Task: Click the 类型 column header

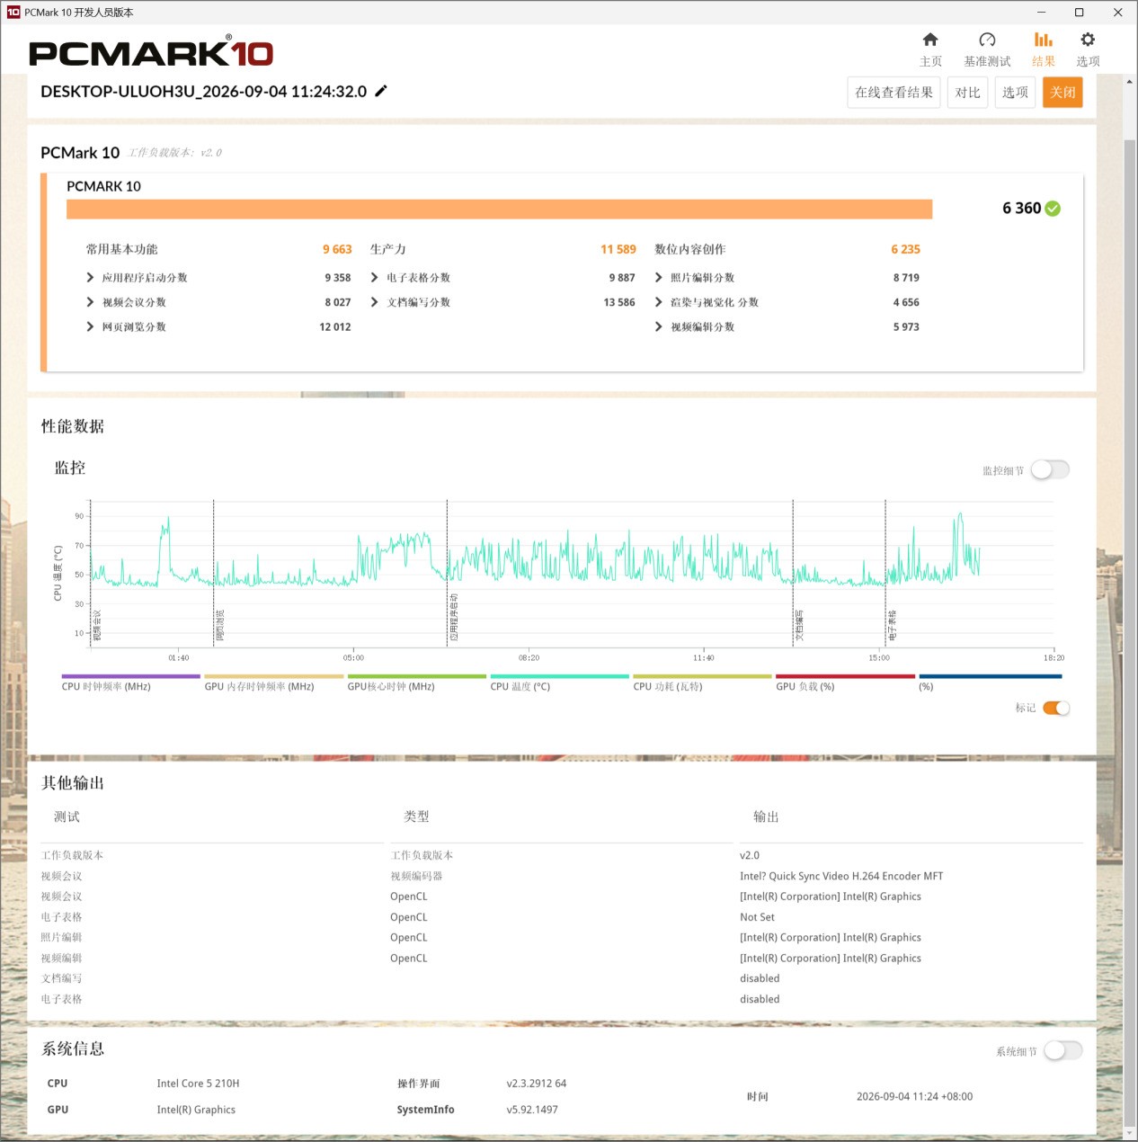Action: click(x=416, y=816)
